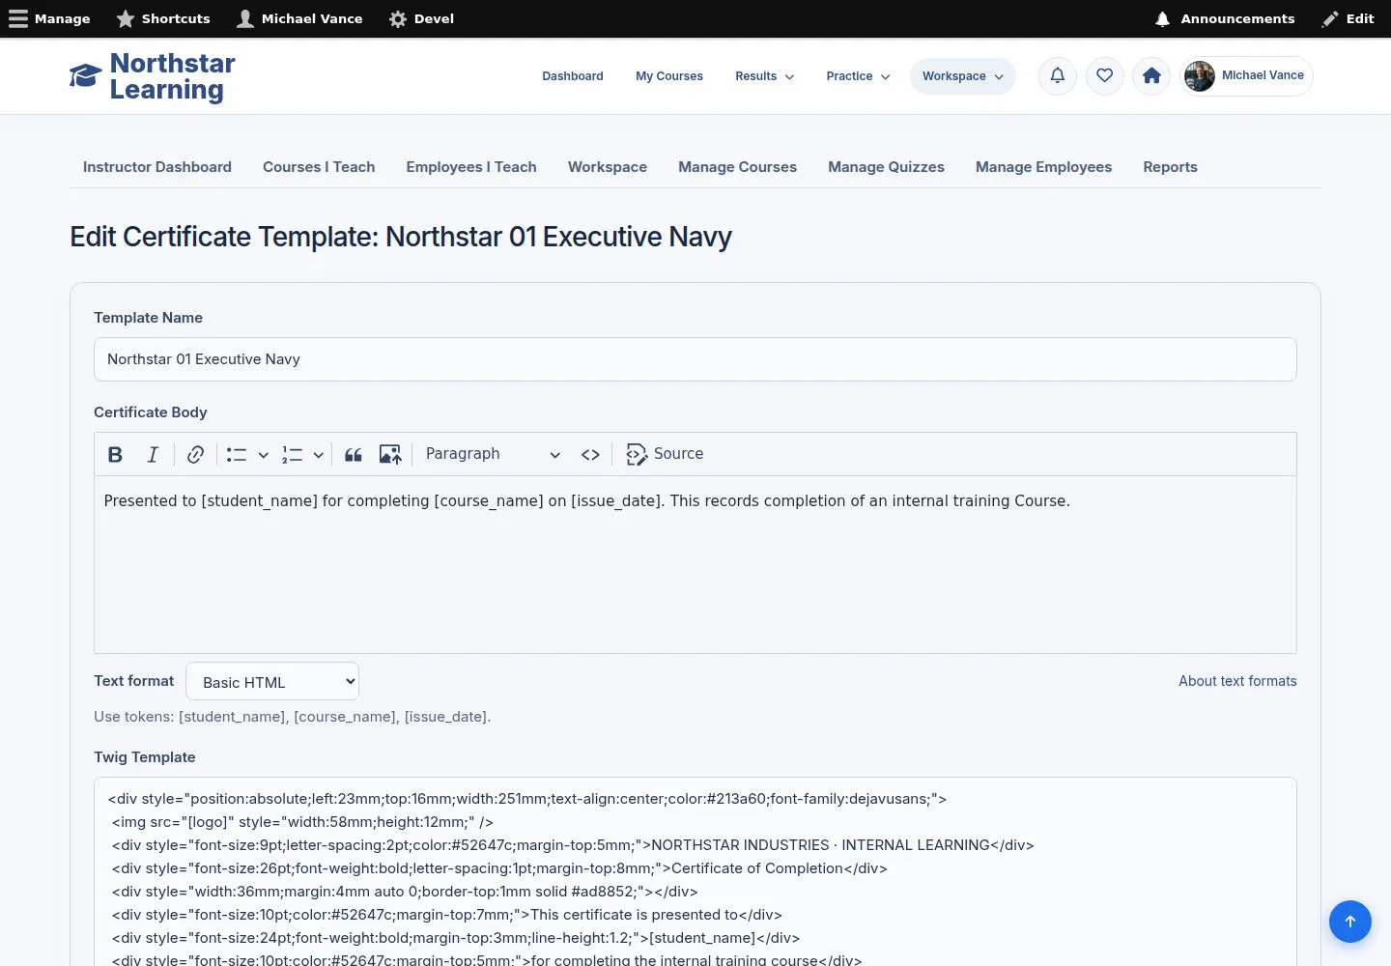Open Michael Vance profile button with avatar

click(1246, 76)
